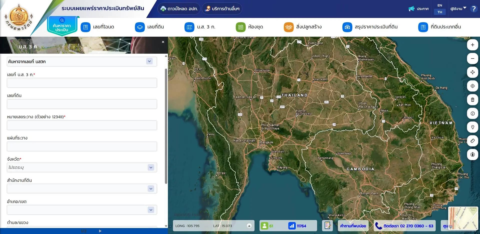
Task: Expand the coordinates panel arrow
Action: pyautogui.click(x=249, y=226)
